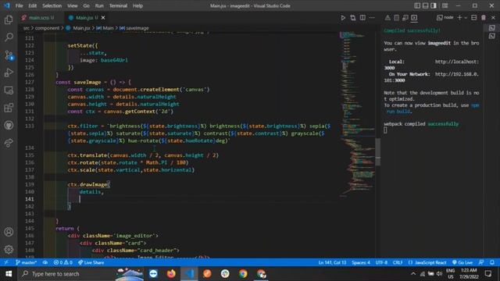Open the Search view in activity bar

tap(9, 37)
